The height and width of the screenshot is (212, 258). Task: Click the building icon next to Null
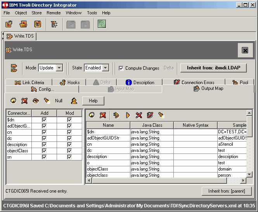[x=74, y=101]
